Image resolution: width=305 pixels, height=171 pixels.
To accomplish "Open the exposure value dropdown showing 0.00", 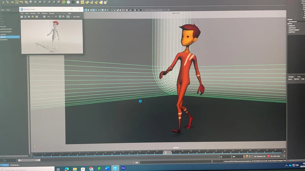I will [130, 10].
